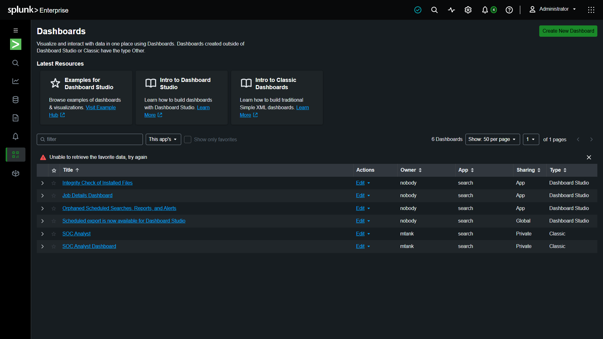Click the health status checkmark icon
The width and height of the screenshot is (603, 339).
[418, 10]
